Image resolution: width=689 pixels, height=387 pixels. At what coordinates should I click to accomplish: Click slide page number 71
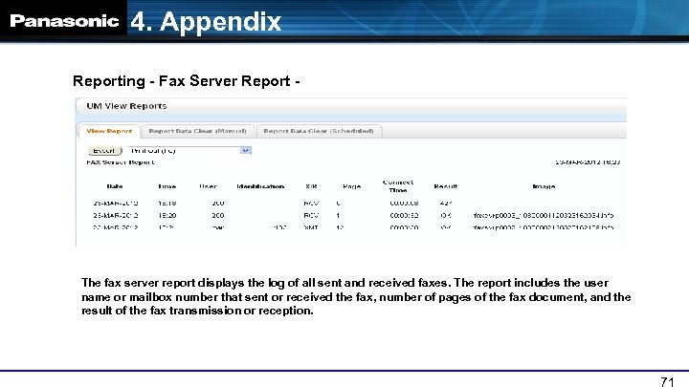pos(667,381)
